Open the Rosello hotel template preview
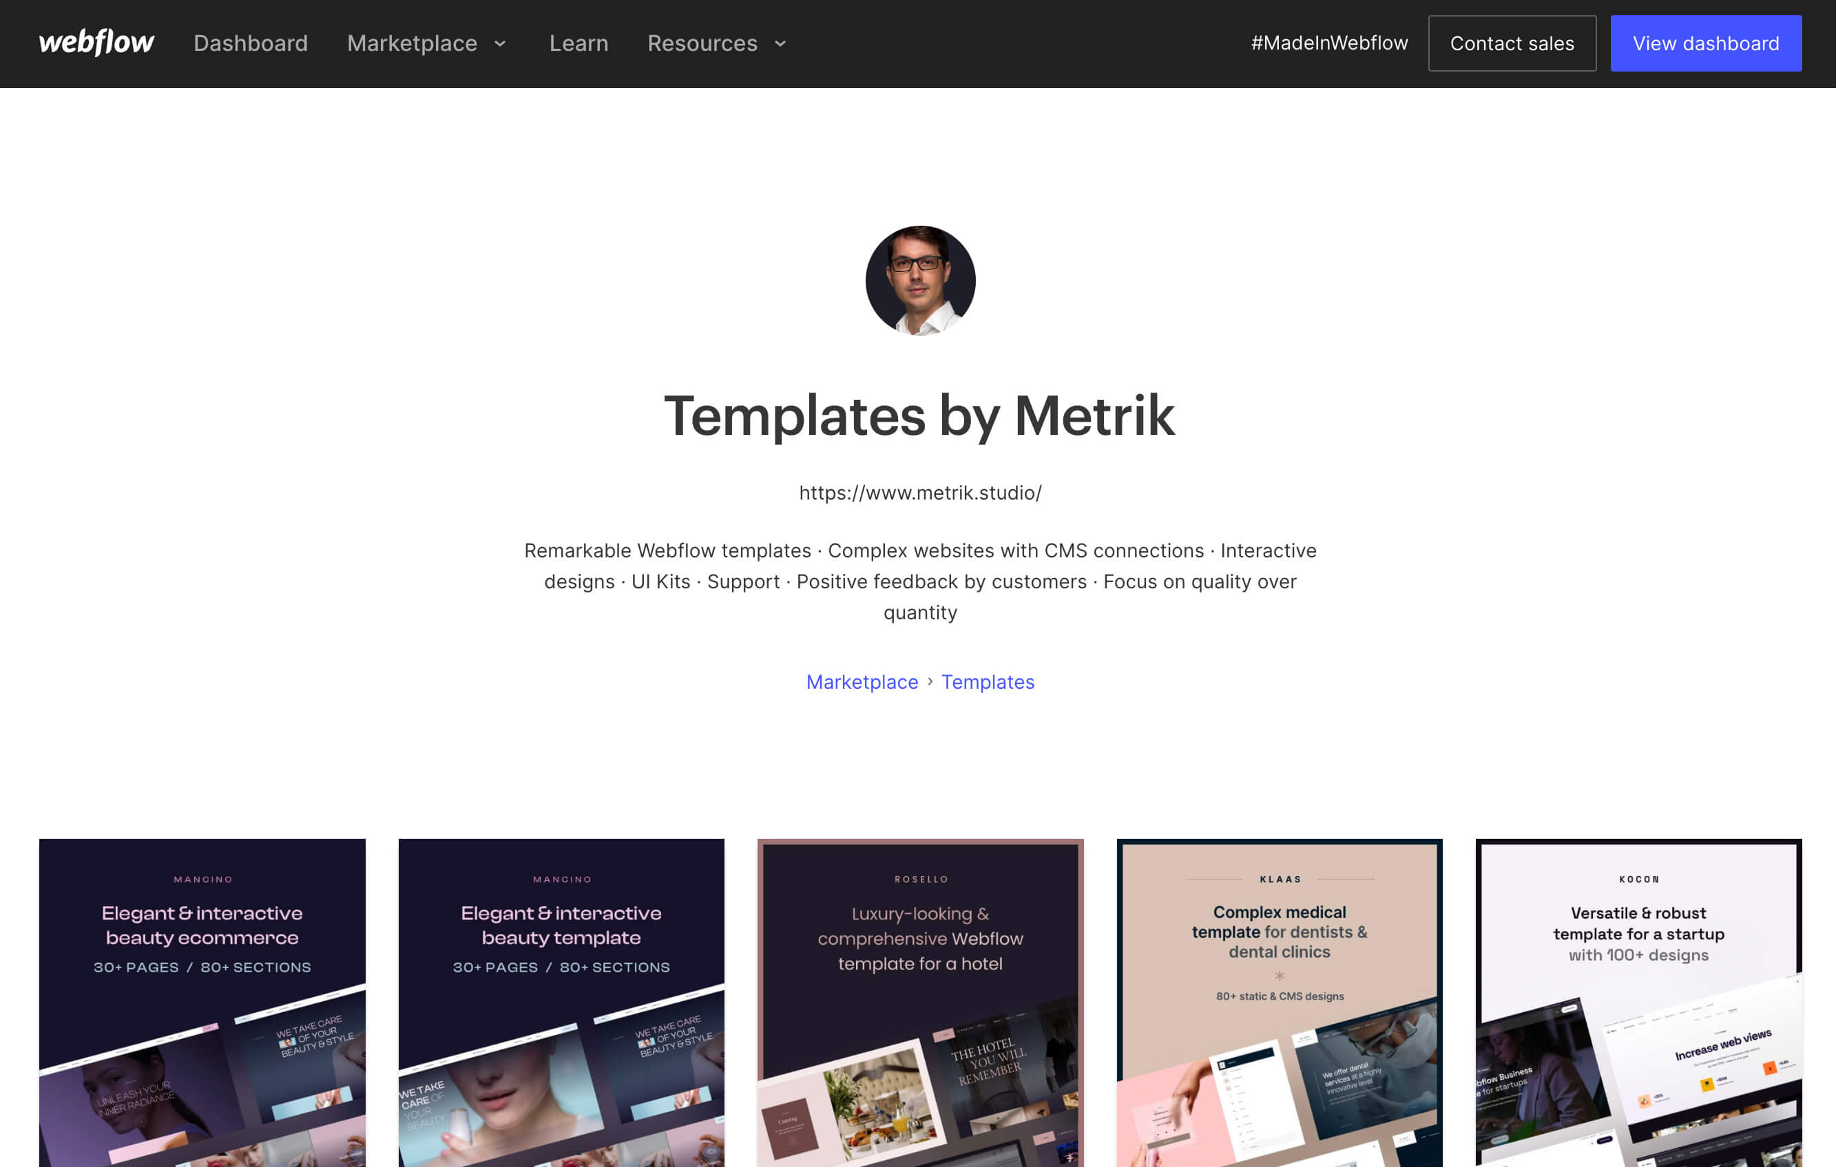1836x1167 pixels. (919, 1003)
